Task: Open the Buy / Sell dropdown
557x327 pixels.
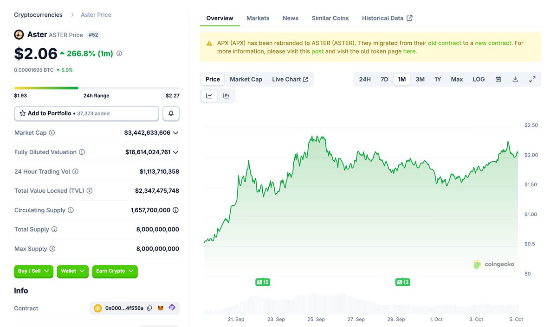Action: (34, 271)
